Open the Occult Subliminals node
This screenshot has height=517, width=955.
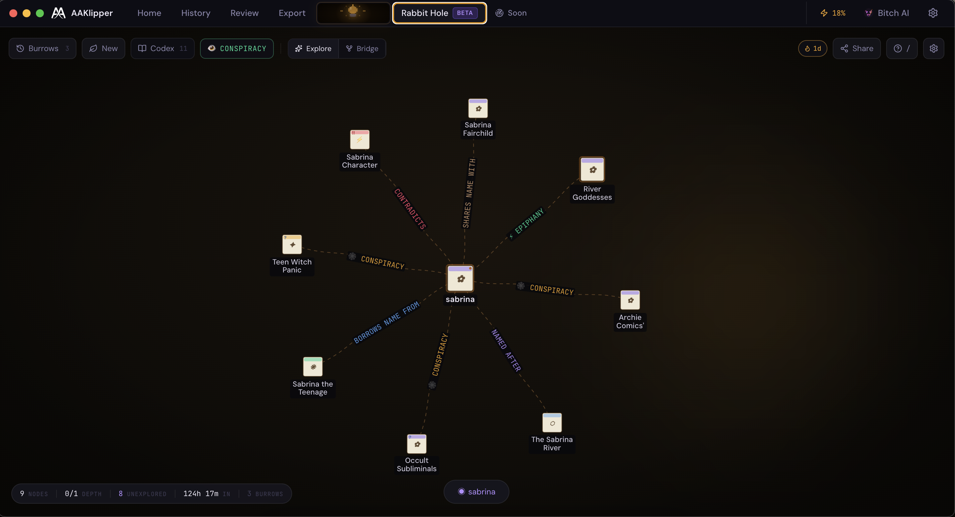click(417, 444)
